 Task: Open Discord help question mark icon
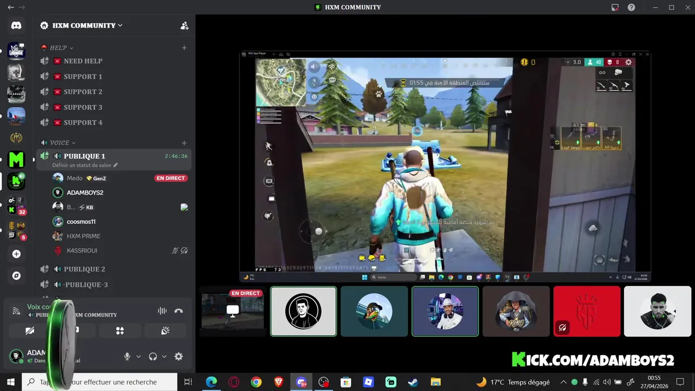pos(631,8)
